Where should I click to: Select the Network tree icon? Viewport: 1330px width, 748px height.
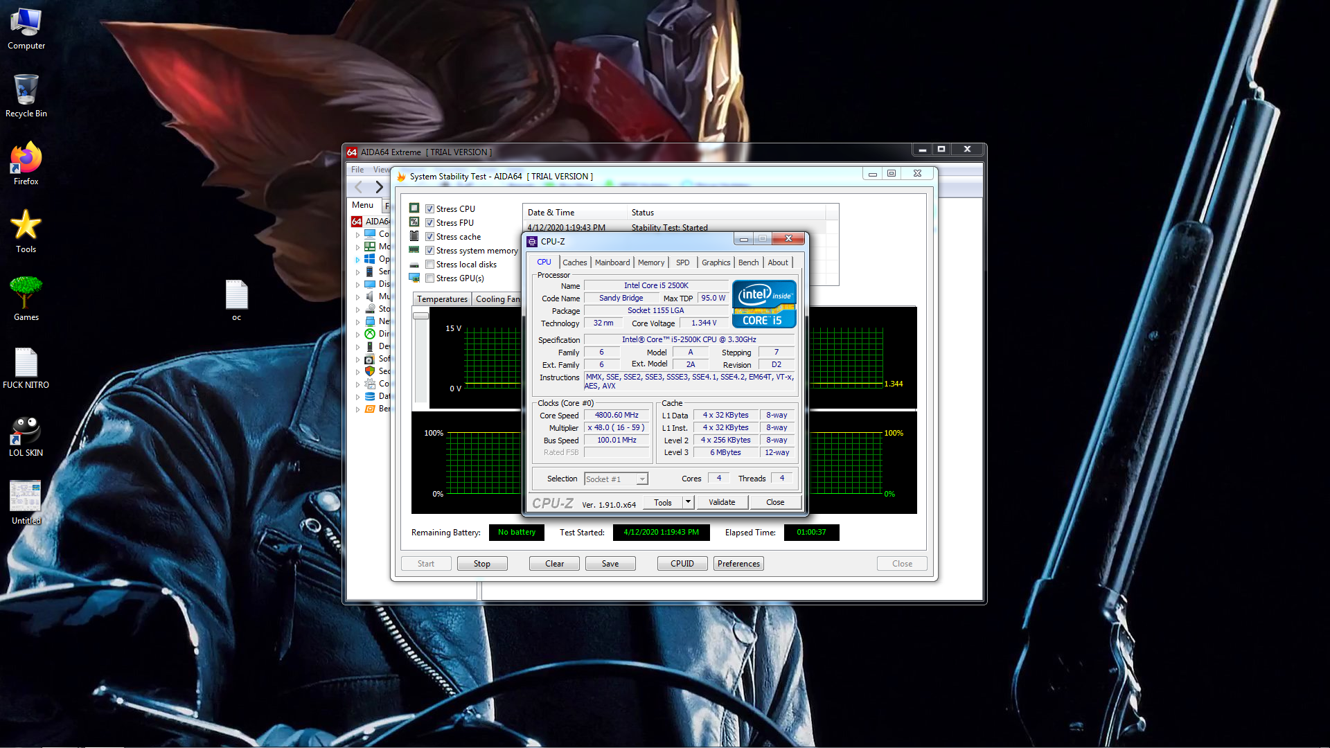[370, 321]
